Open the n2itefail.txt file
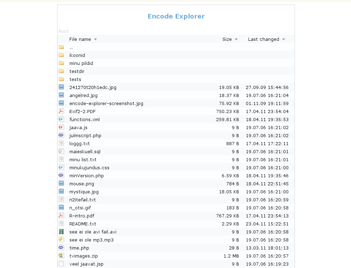The height and width of the screenshot is (268, 351). (x=83, y=200)
